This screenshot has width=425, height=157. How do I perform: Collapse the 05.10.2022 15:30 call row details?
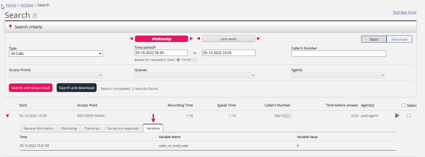coord(8,116)
